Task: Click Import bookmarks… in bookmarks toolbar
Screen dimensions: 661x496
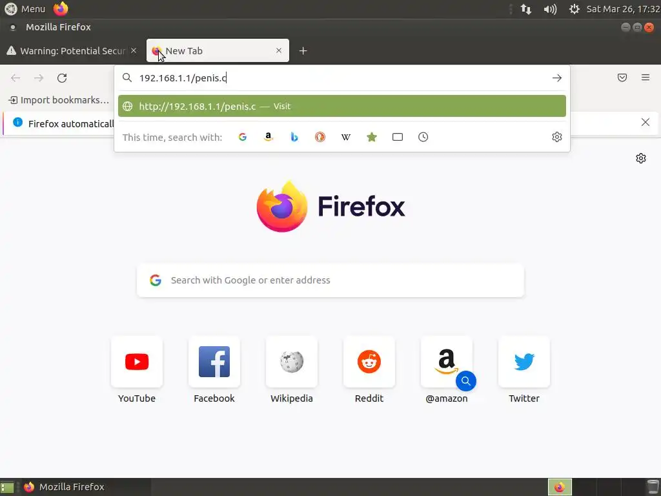Action: 59,100
